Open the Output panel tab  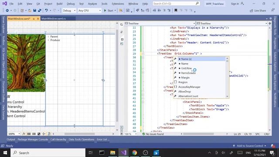click(x=11, y=140)
